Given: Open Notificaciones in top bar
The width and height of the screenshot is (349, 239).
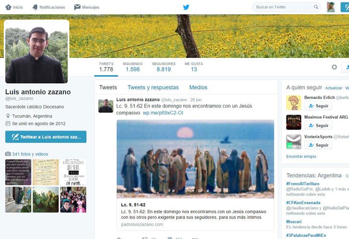Looking at the screenshot, I should click(x=49, y=7).
